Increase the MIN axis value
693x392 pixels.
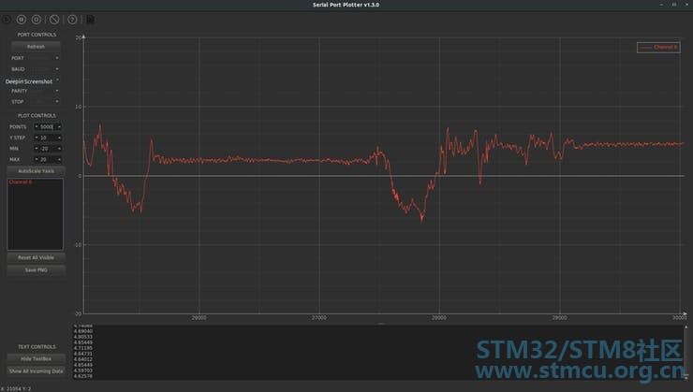tap(59, 149)
